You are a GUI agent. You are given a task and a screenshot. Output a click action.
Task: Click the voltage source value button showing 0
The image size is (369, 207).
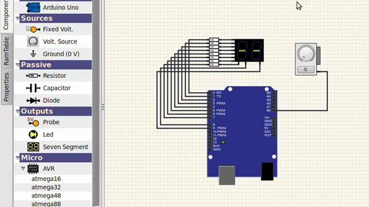[x=306, y=70]
